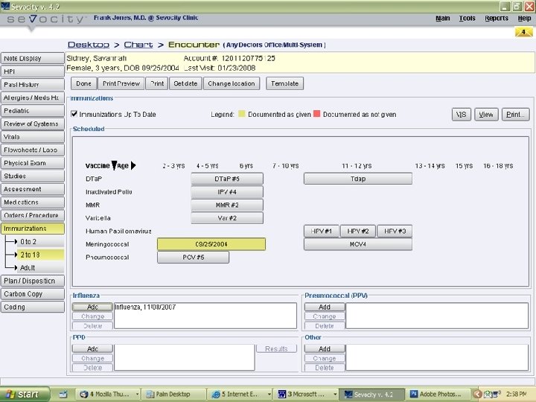The height and width of the screenshot is (402, 536).
Task: Click the down arrow beside Vaccine header
Action: pyautogui.click(x=114, y=165)
